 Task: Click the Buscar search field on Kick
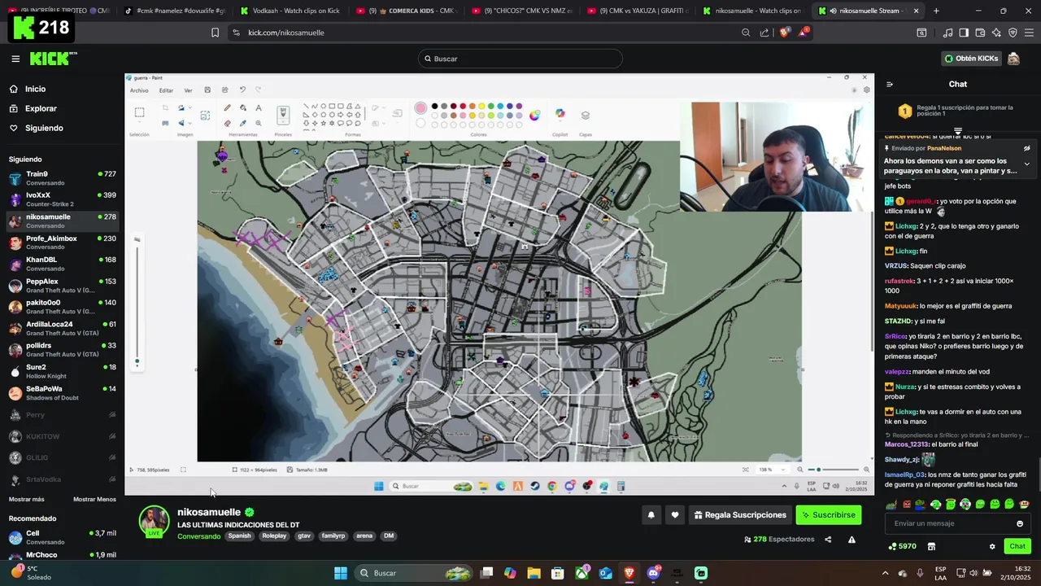(x=520, y=59)
